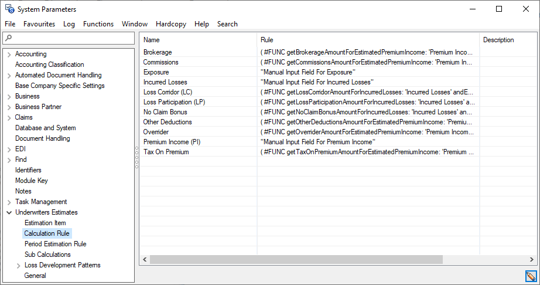Sort by the Name column header

coord(198,40)
